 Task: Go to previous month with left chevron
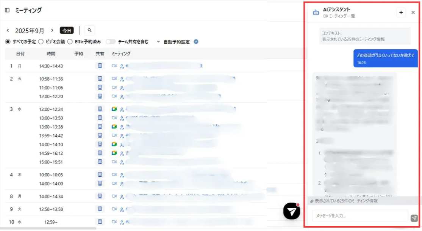pos(8,30)
